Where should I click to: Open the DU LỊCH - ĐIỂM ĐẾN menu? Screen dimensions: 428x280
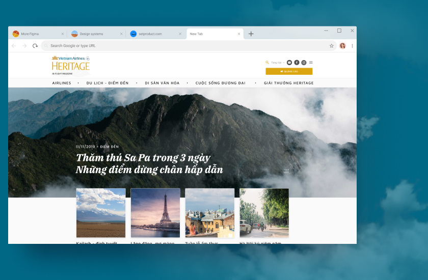(x=108, y=83)
